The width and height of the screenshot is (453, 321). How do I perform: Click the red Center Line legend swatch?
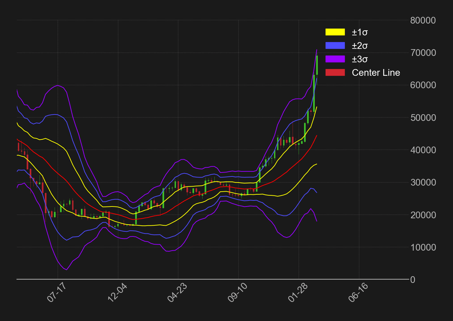(x=335, y=72)
